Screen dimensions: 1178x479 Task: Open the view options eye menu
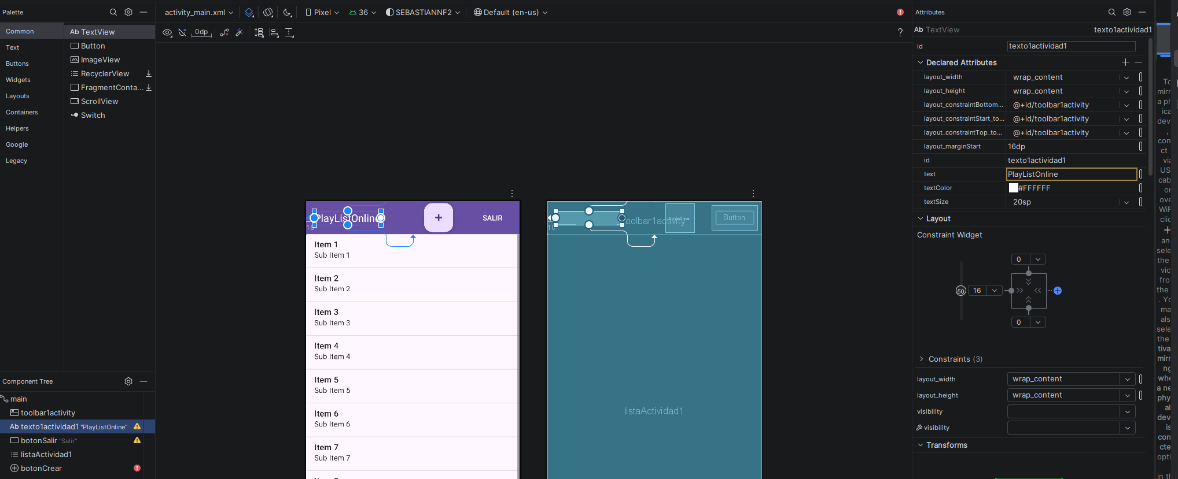[x=167, y=32]
